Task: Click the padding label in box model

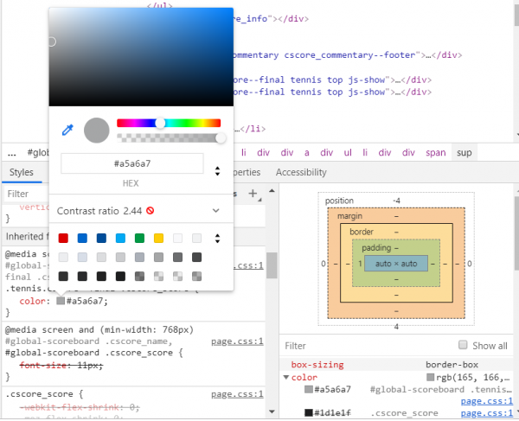Action: [x=376, y=248]
